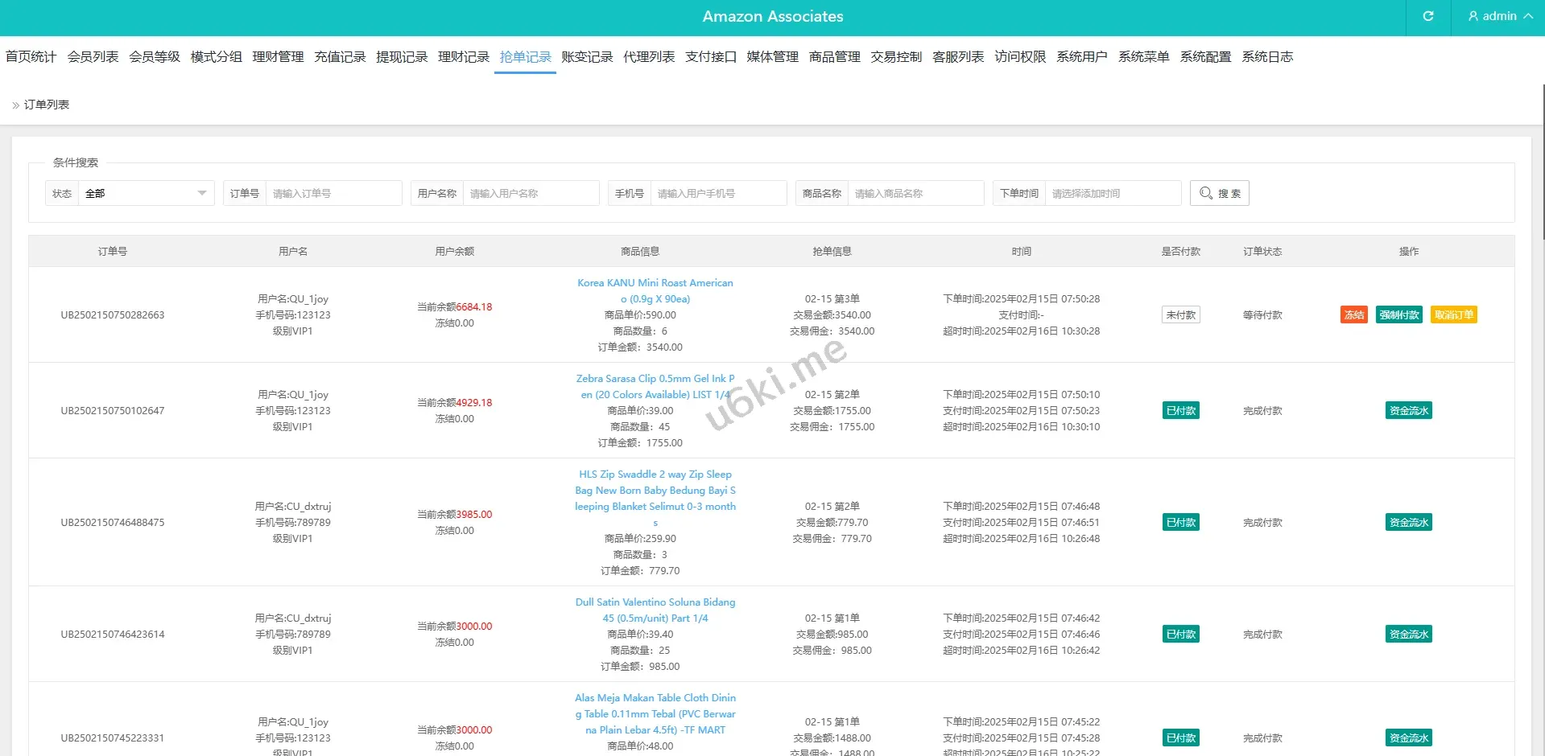Click the vertical page scrollbar

1542,161
